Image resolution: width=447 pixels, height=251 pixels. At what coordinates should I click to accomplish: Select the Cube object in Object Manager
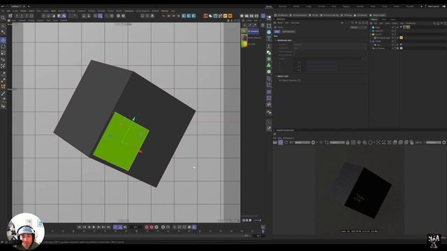[378, 27]
